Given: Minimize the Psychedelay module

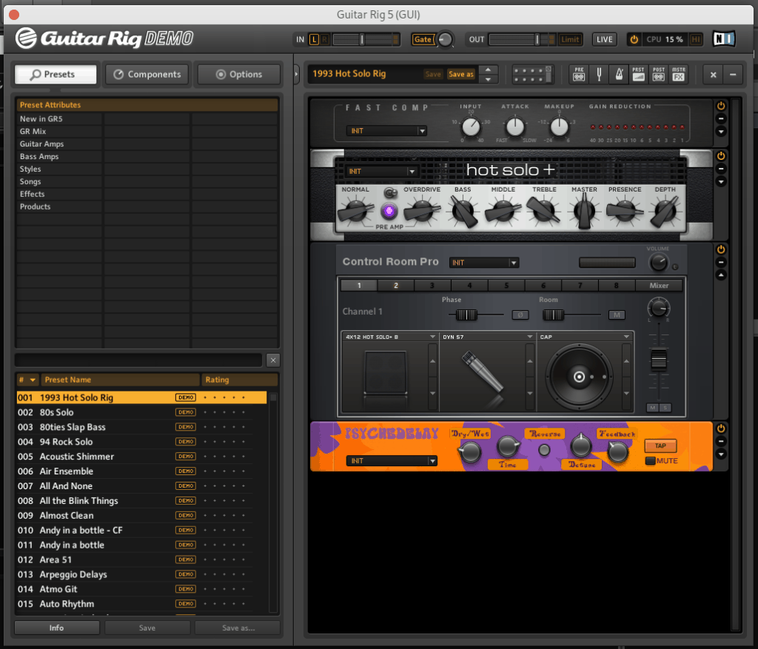Looking at the screenshot, I should pyautogui.click(x=721, y=441).
